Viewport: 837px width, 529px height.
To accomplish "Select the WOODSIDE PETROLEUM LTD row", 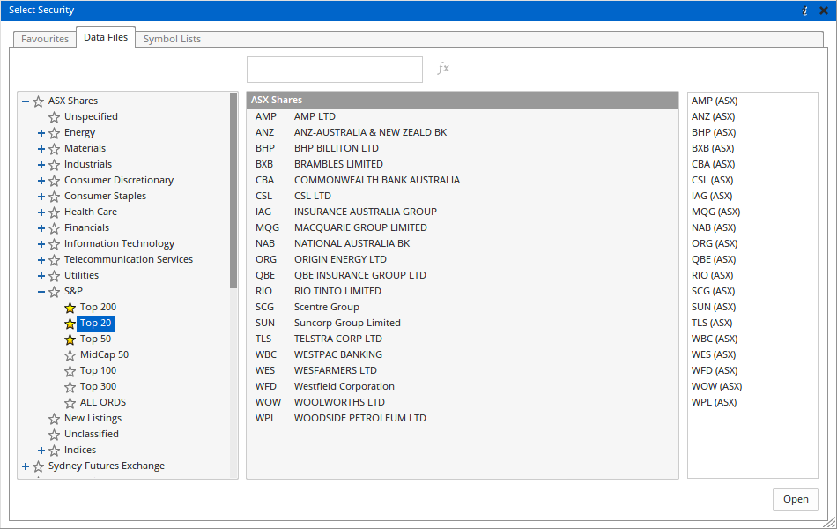I will pos(463,419).
